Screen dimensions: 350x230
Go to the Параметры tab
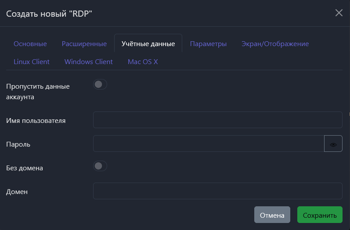(x=208, y=44)
